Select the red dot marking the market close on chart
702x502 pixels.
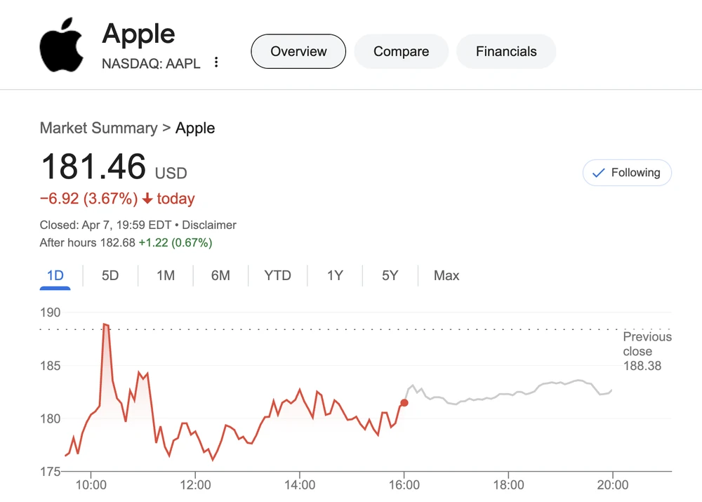404,403
